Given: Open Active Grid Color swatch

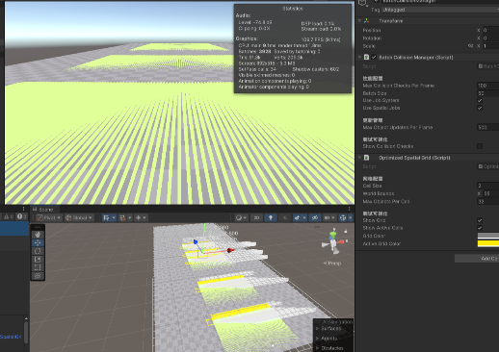Looking at the screenshot, I should [x=488, y=243].
